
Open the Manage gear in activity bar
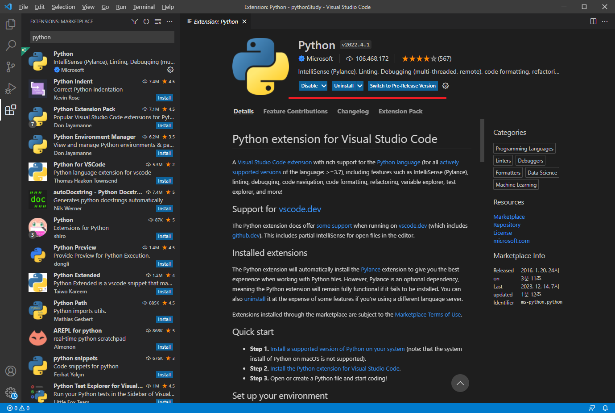coord(11,393)
